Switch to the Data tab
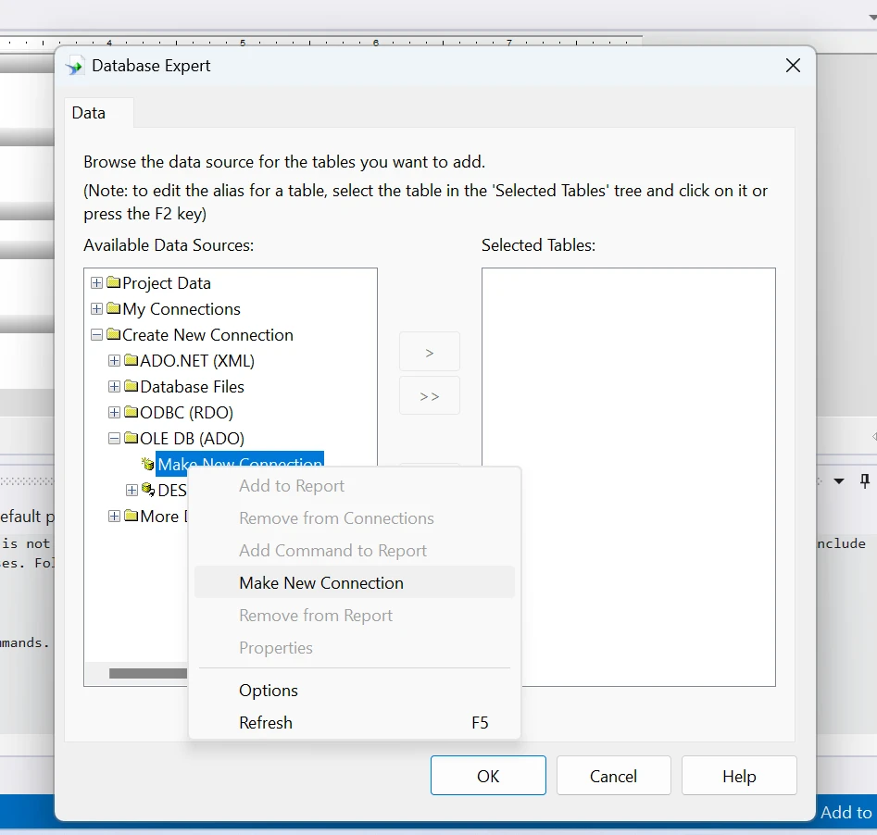Image resolution: width=877 pixels, height=835 pixels. pos(89,113)
